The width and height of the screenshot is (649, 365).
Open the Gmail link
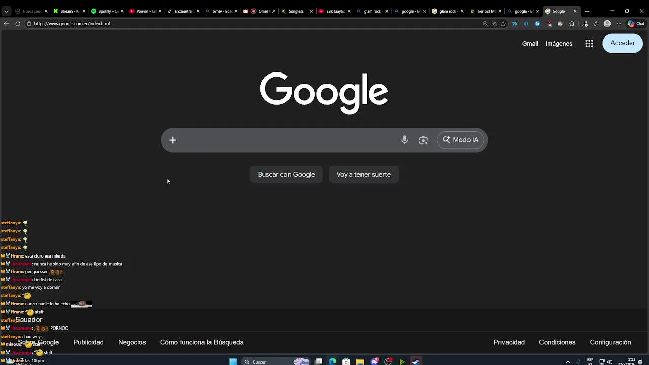click(530, 44)
